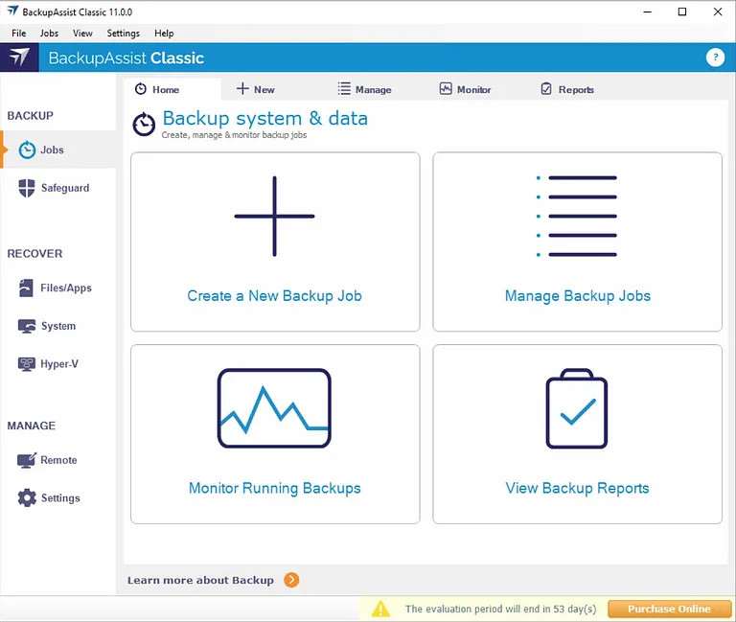Click View Backup Reports link

click(577, 488)
